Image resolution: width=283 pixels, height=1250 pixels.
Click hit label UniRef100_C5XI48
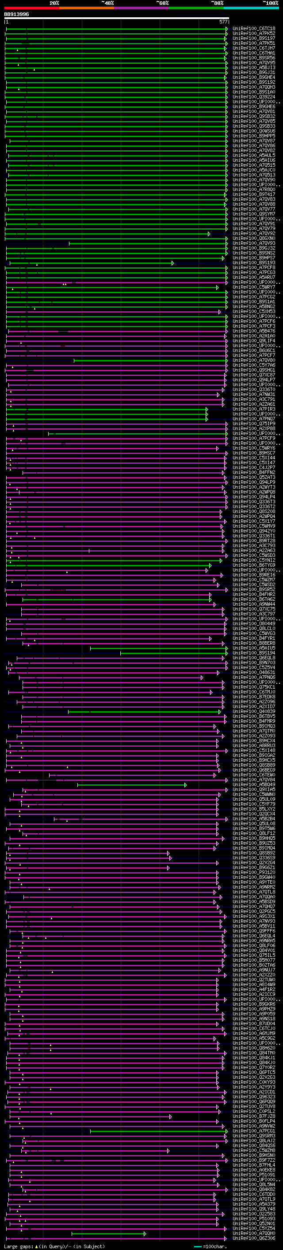(x=254, y=750)
